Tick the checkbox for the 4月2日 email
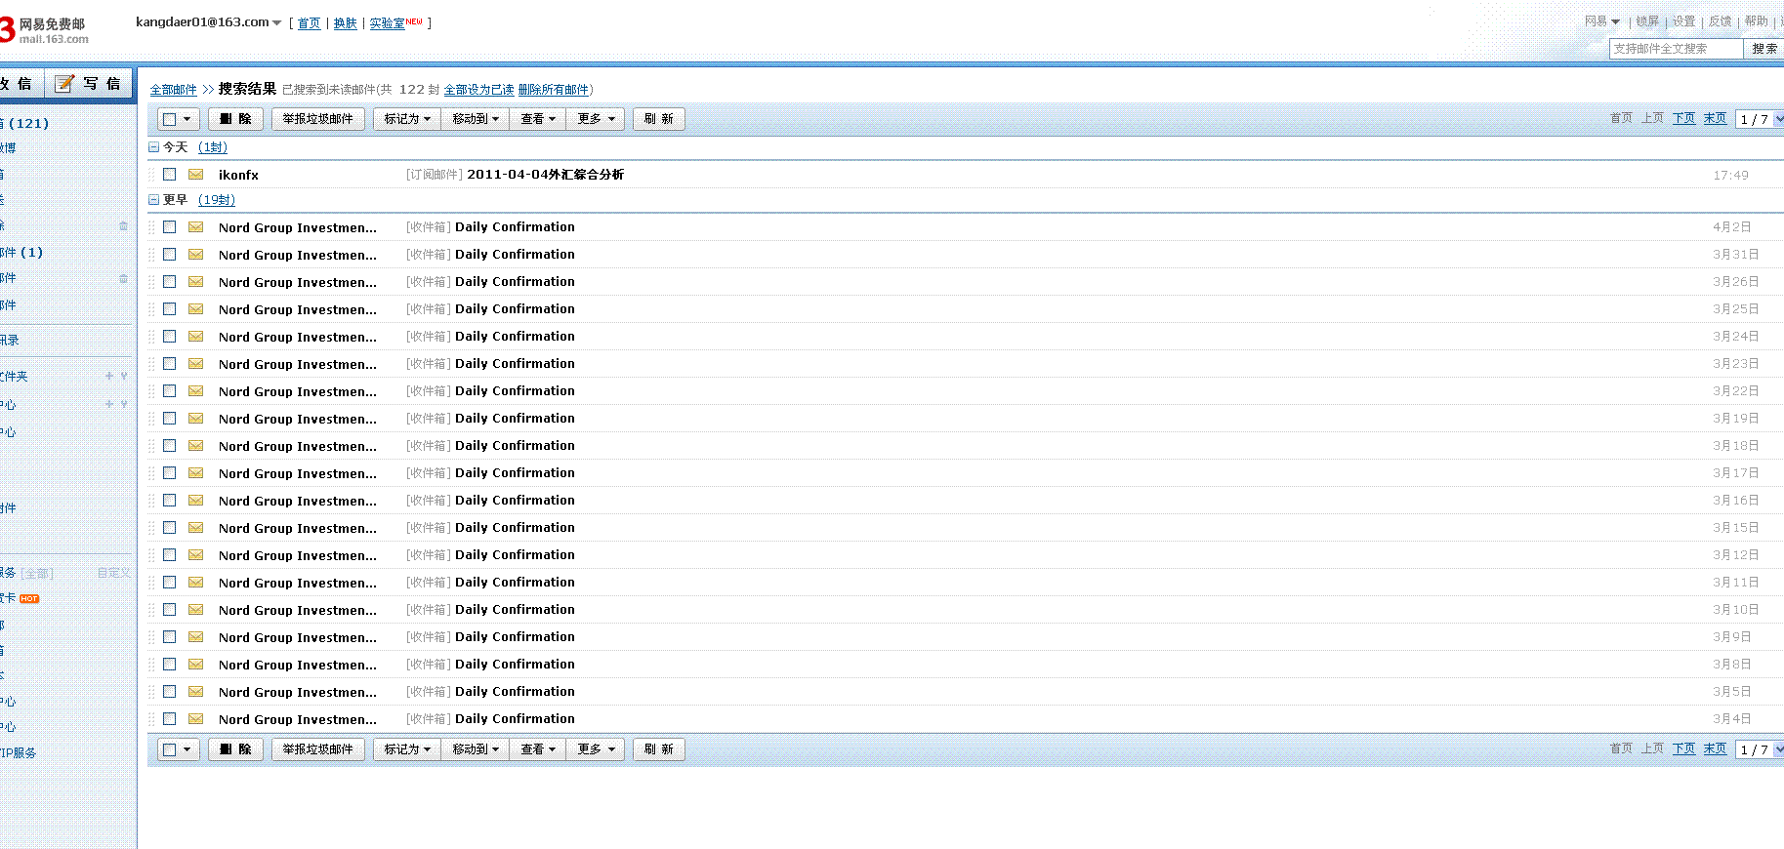 [170, 227]
